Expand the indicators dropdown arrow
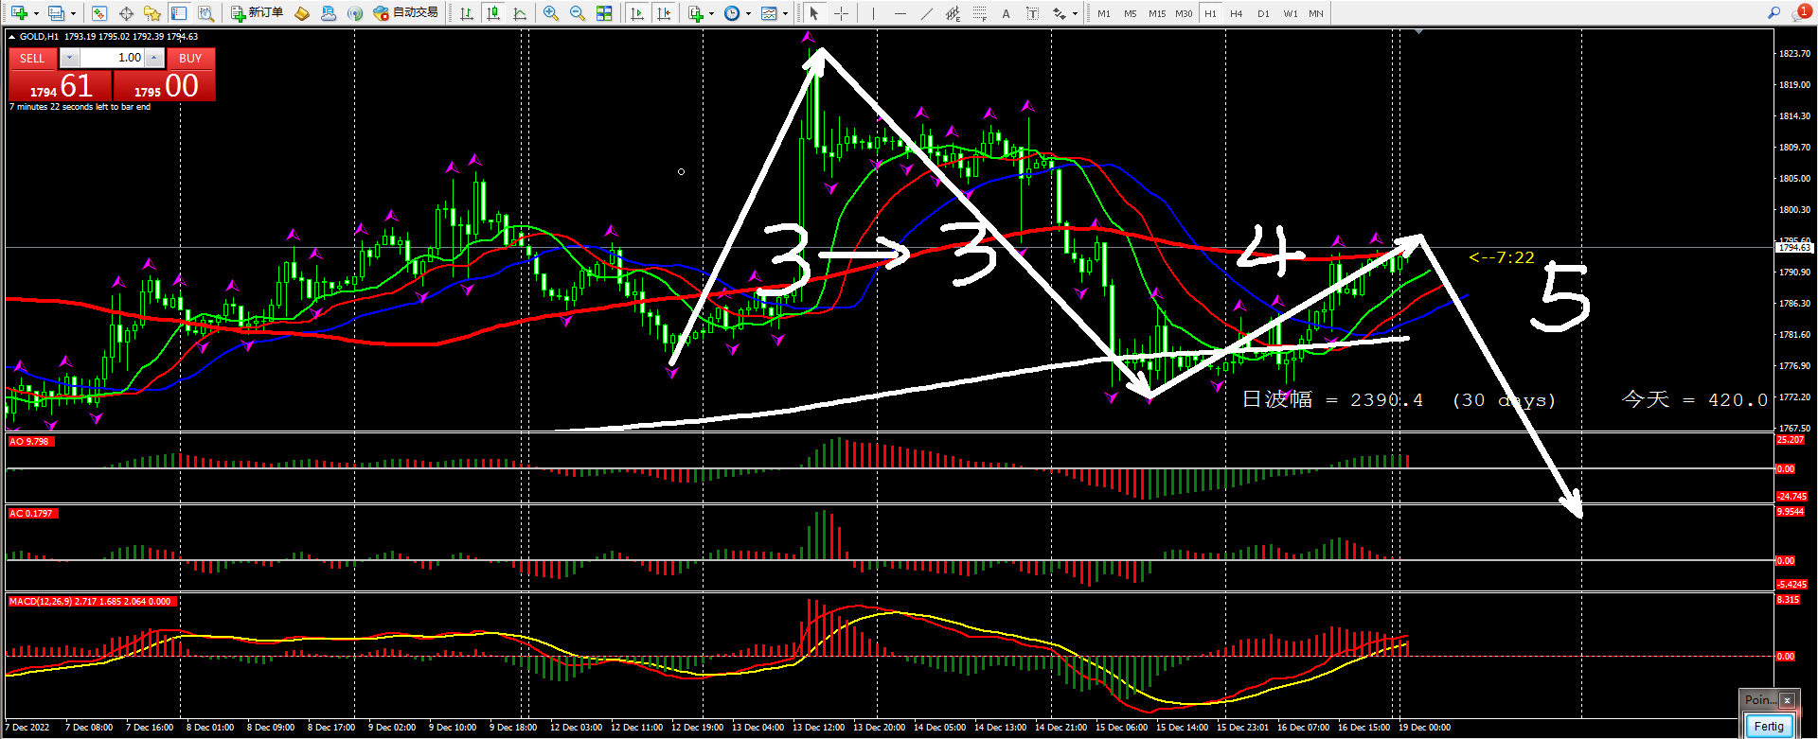 711,13
